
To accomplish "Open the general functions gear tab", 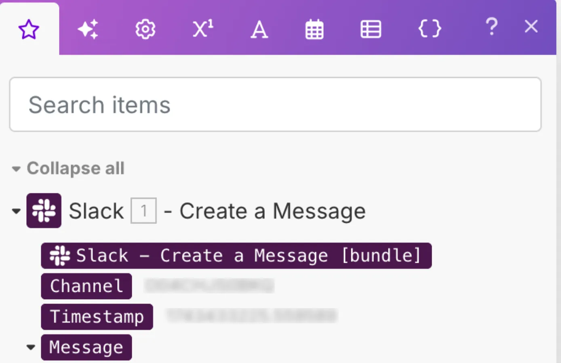I will [x=146, y=29].
